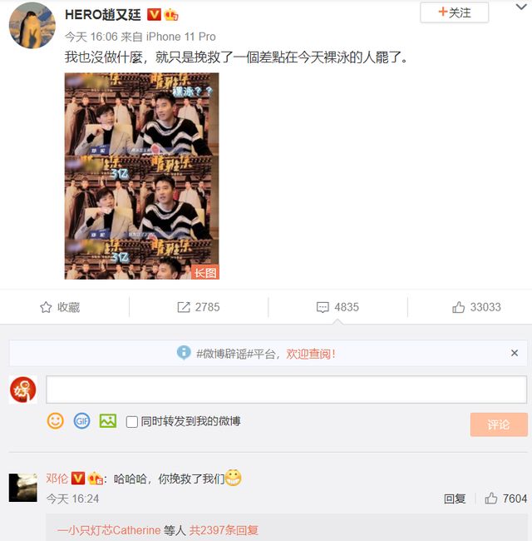This screenshot has width=532, height=541.
Task: Submit with the 评论 button
Action: [x=499, y=424]
